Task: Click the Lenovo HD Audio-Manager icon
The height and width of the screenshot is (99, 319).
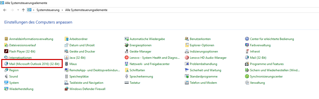Action: [x=187, y=58]
